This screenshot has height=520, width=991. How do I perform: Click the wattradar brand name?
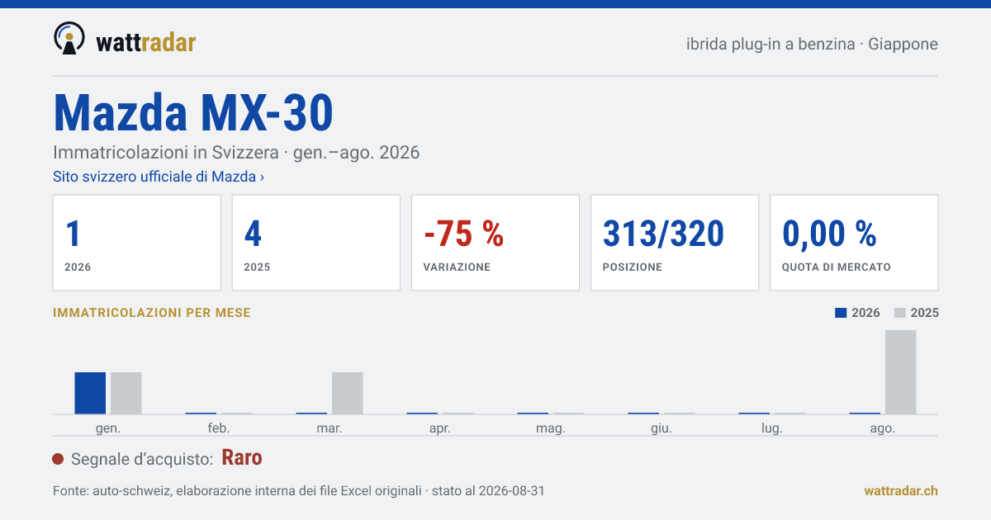click(146, 42)
